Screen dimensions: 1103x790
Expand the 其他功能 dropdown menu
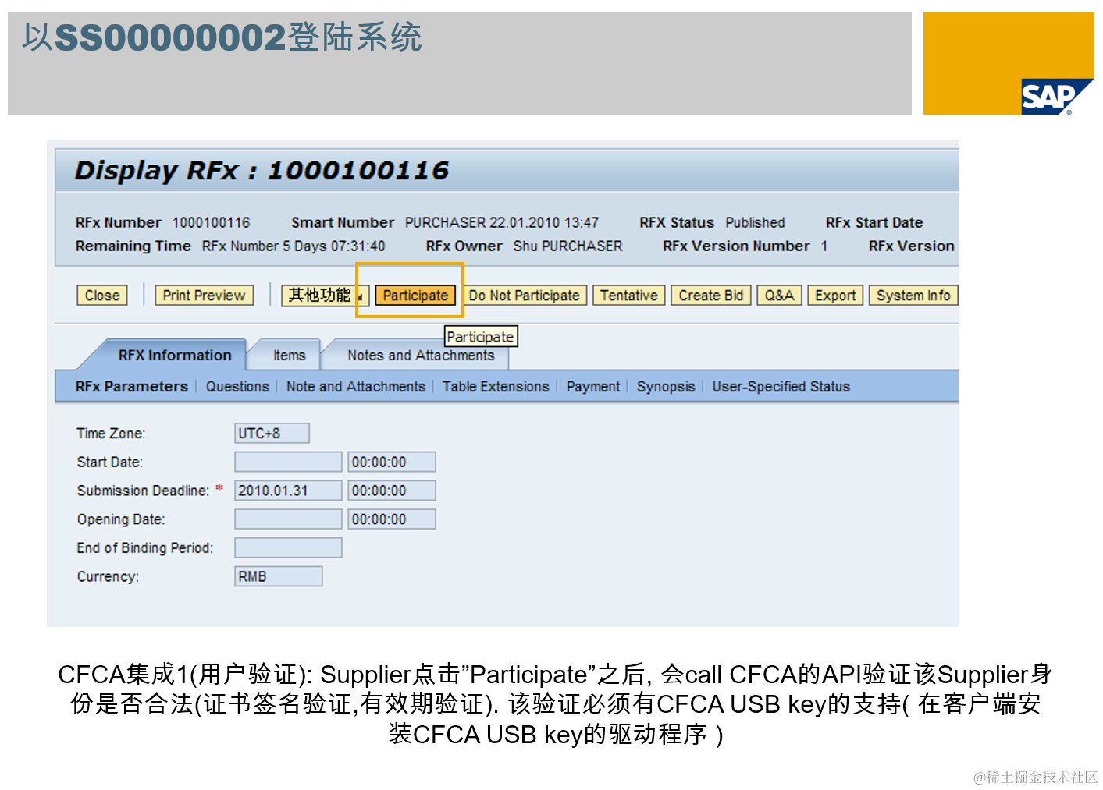[325, 296]
